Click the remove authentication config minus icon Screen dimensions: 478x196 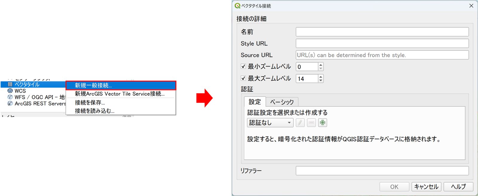pos(311,123)
